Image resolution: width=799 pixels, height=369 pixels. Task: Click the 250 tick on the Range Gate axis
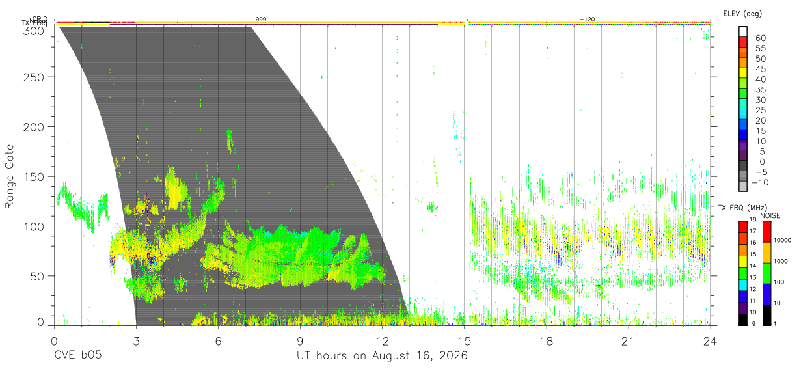(35, 77)
